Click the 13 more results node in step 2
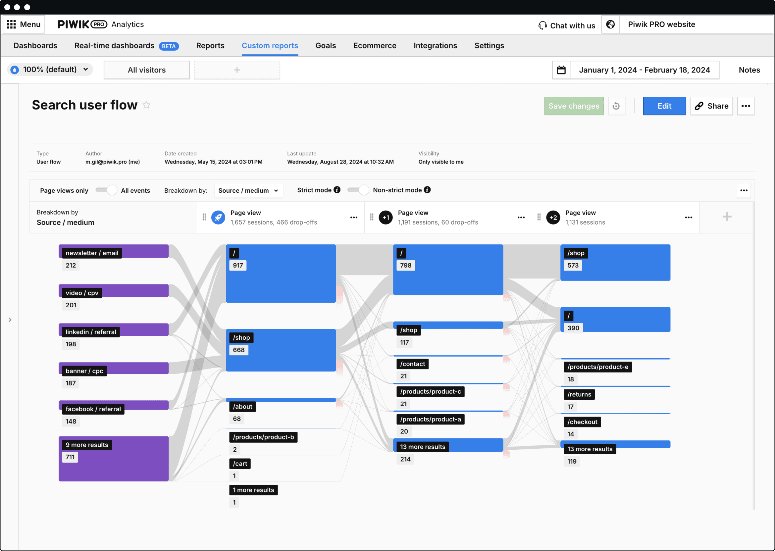The width and height of the screenshot is (775, 551). click(x=422, y=446)
